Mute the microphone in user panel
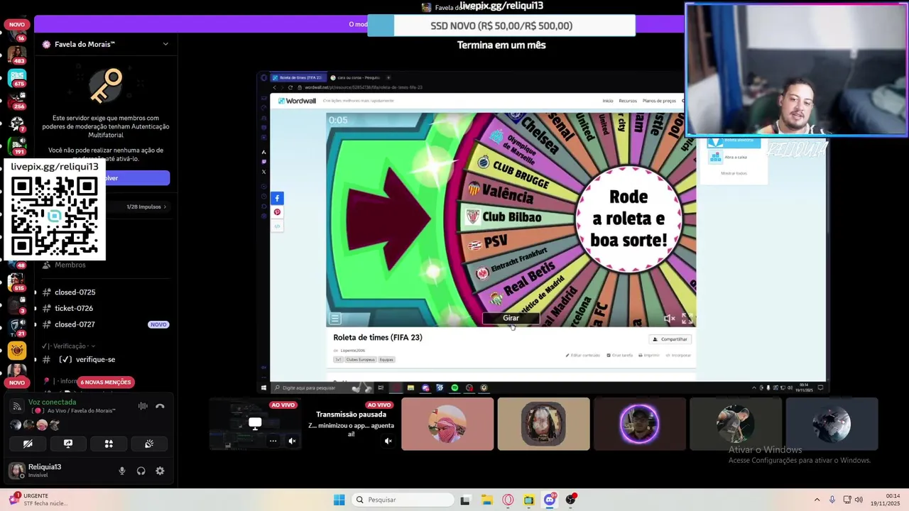Screen dimensions: 909x511 [122, 471]
